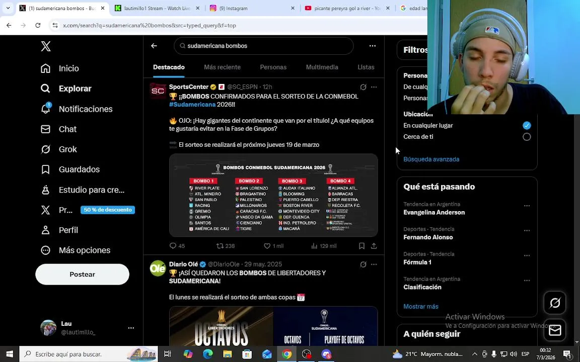Share the SportsCenter post
Screen dimensions: 580x362
click(x=374, y=246)
